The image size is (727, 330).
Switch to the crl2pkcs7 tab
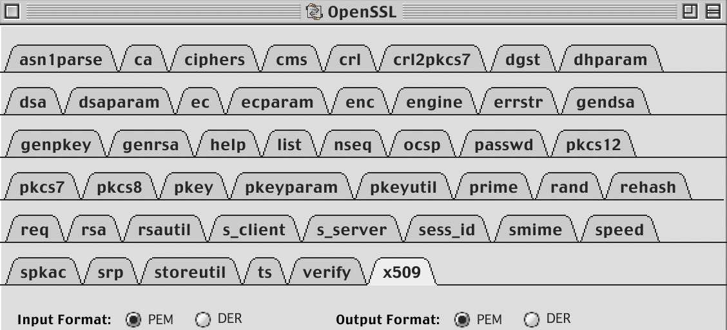tap(432, 59)
